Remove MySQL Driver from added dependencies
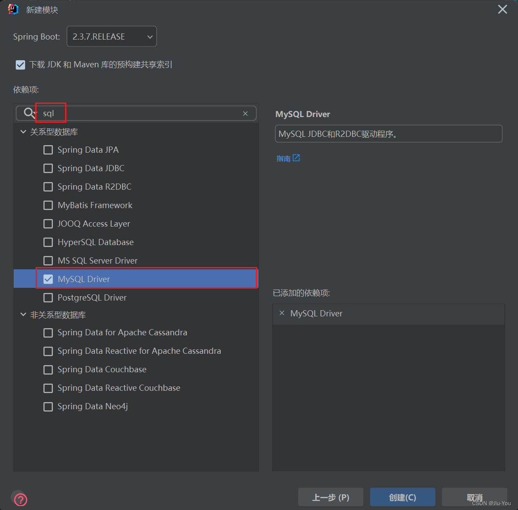Image resolution: width=518 pixels, height=510 pixels. pos(281,313)
